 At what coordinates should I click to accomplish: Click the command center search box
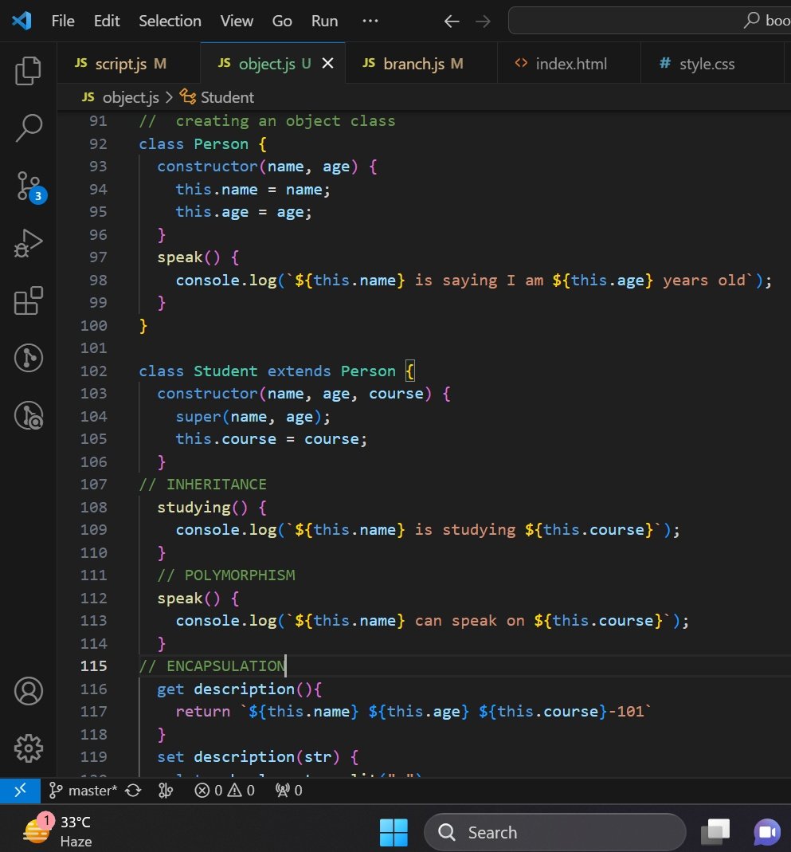[649, 21]
